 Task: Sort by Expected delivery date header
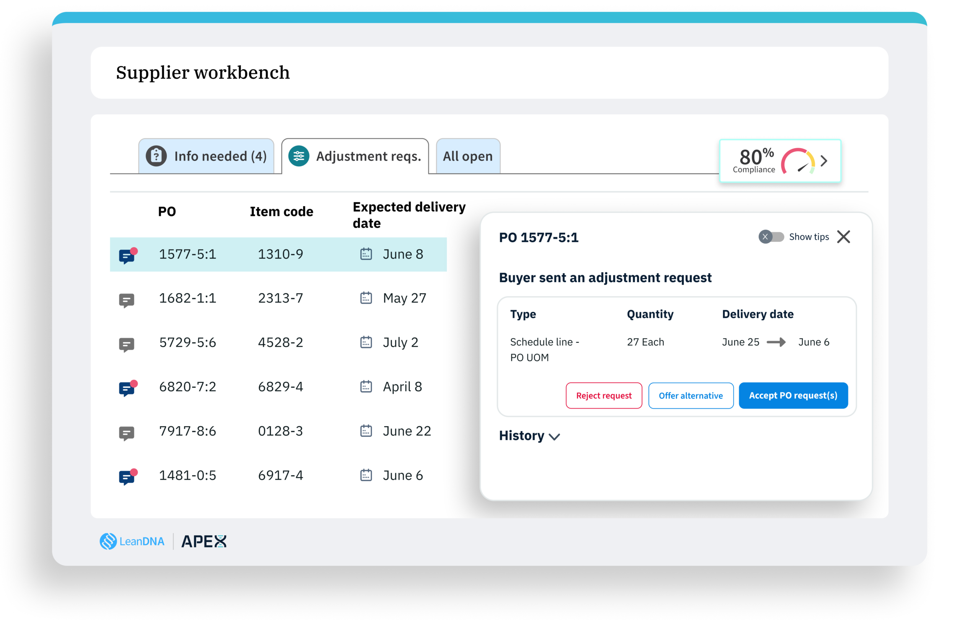pyautogui.click(x=408, y=215)
